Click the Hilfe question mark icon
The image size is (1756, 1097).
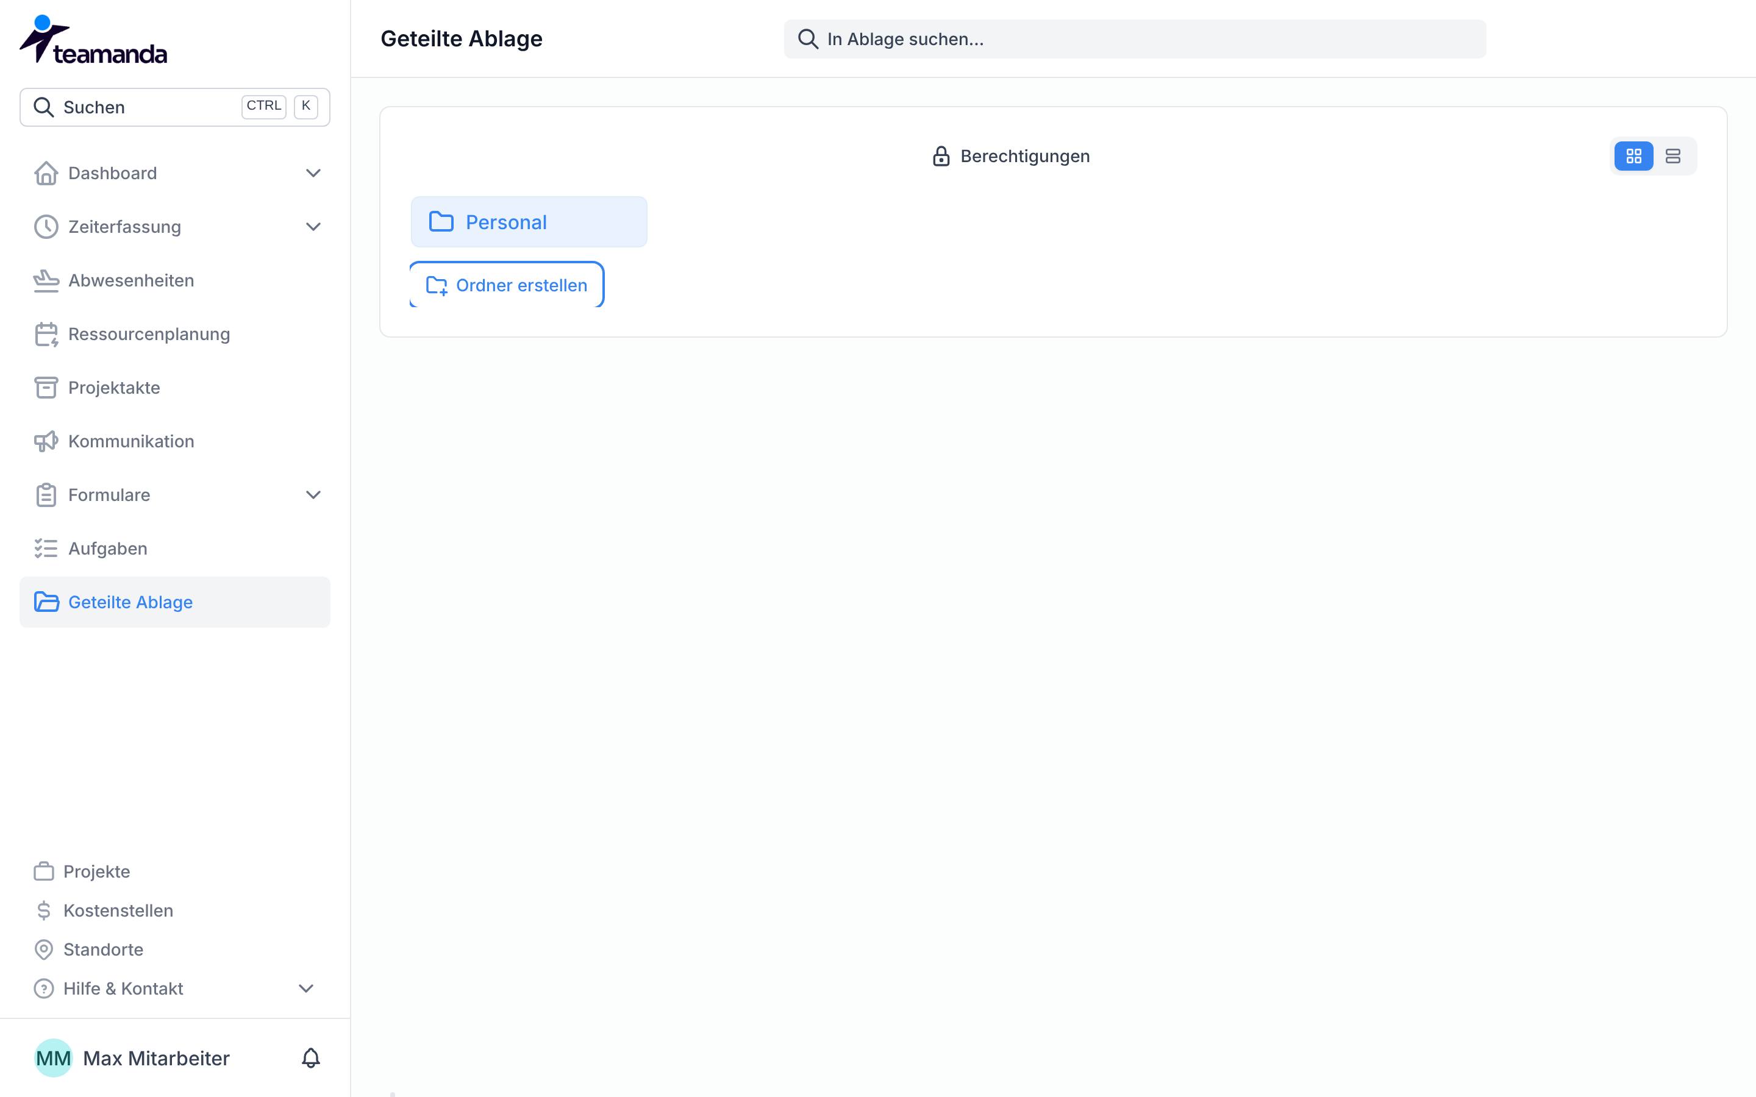tap(43, 988)
